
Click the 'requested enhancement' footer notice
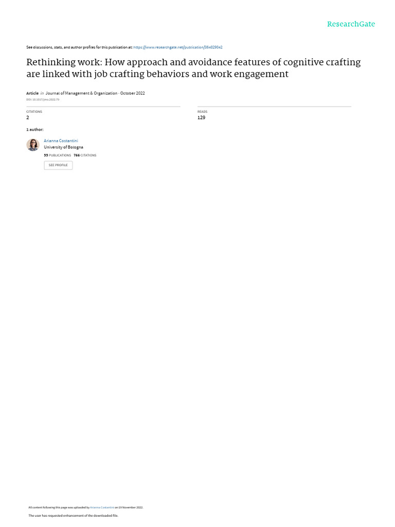[x=73, y=515]
